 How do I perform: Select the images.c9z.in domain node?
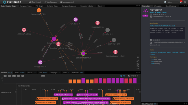(x=40, y=62)
